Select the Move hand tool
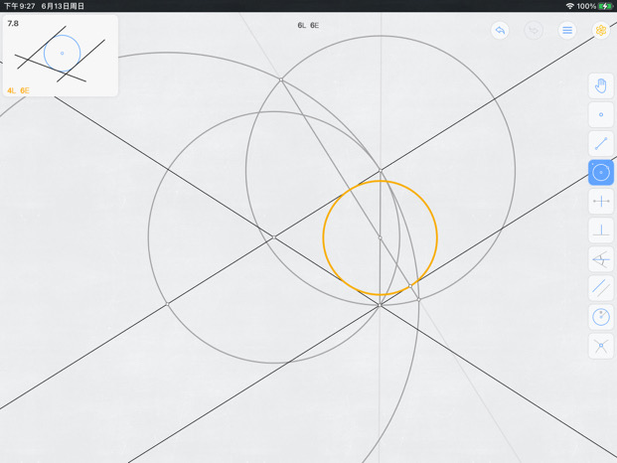 tap(601, 85)
